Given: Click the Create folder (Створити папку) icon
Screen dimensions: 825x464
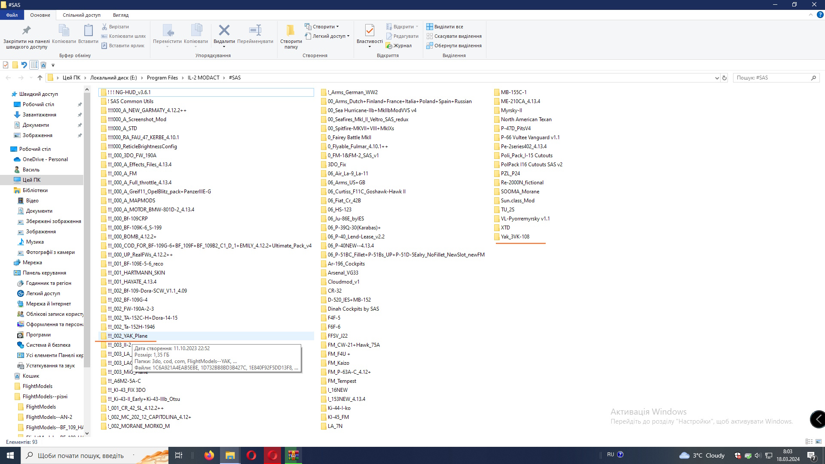Looking at the screenshot, I should click(291, 31).
